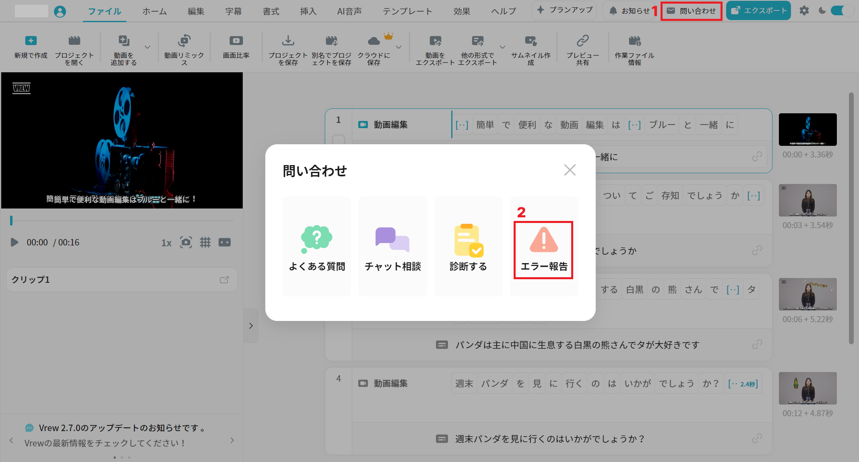Click link icon on 週末パンダ subtitle row
Viewport: 859px width, 462px height.
(x=757, y=438)
